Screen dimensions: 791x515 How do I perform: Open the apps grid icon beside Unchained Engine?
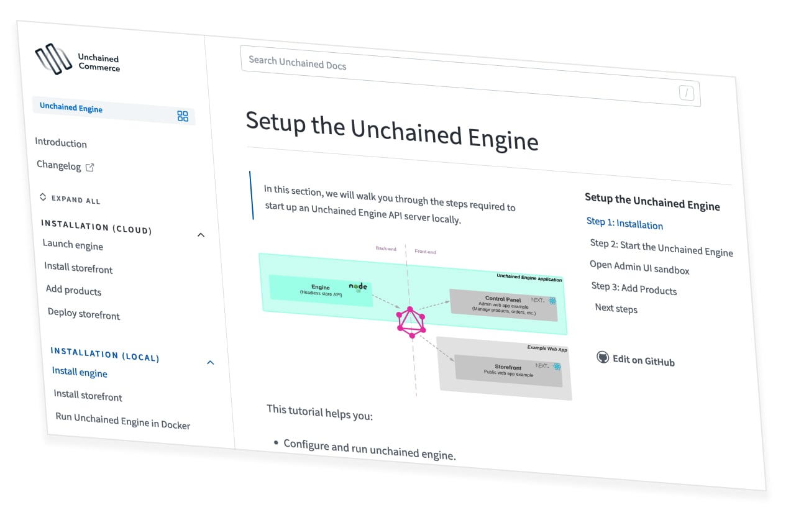click(182, 116)
